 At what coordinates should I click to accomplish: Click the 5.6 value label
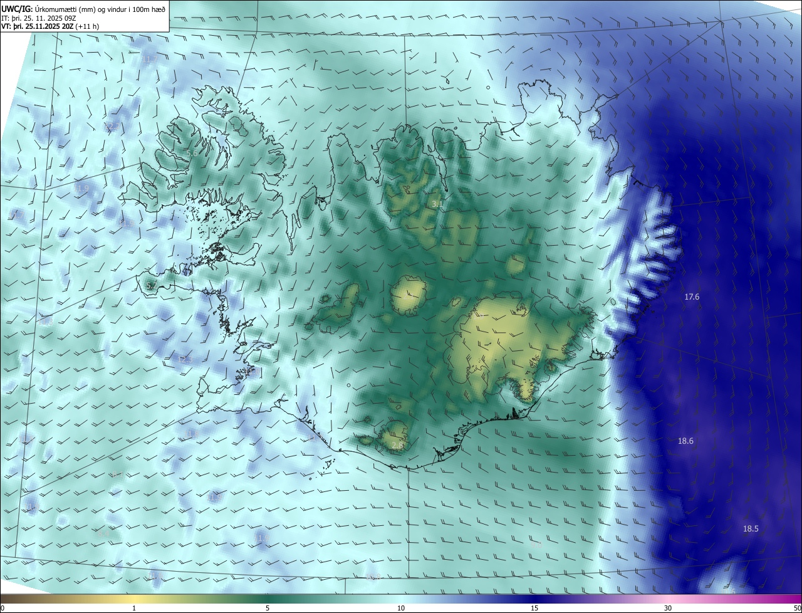pos(192,153)
